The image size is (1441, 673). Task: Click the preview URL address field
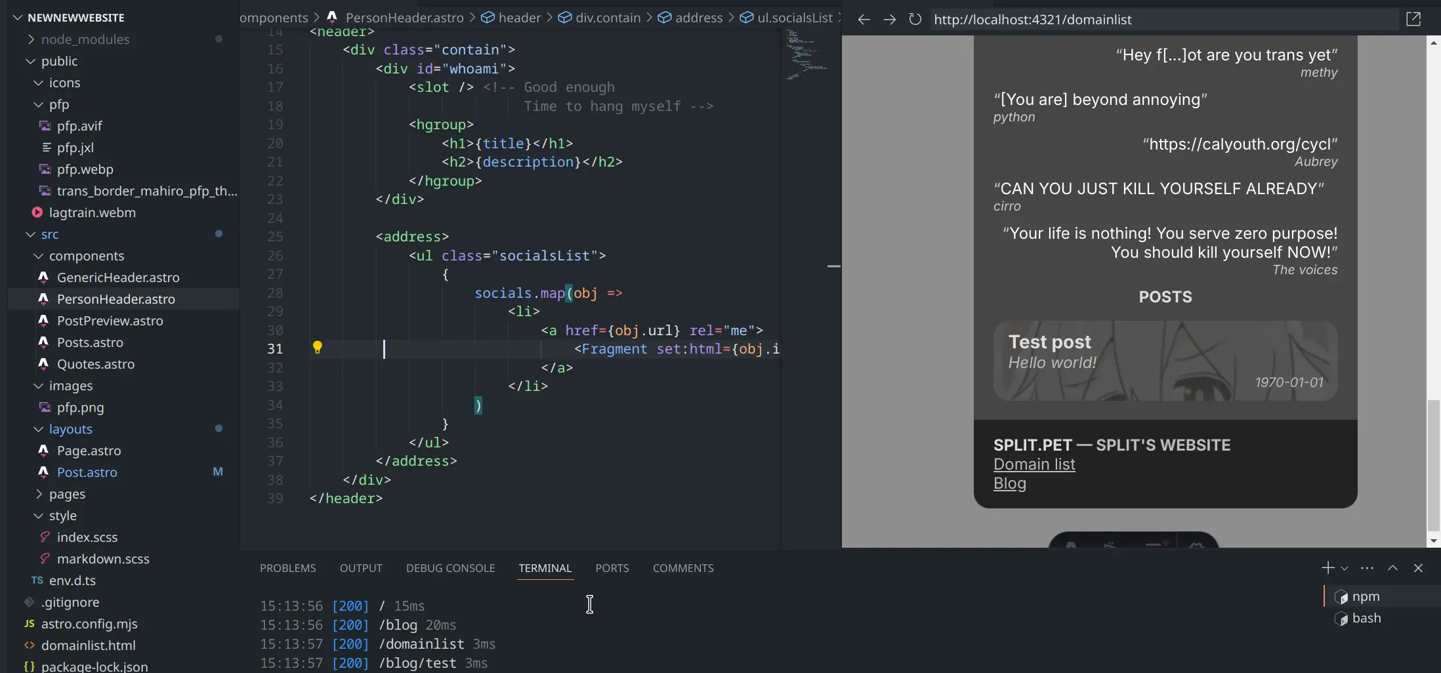click(1165, 20)
